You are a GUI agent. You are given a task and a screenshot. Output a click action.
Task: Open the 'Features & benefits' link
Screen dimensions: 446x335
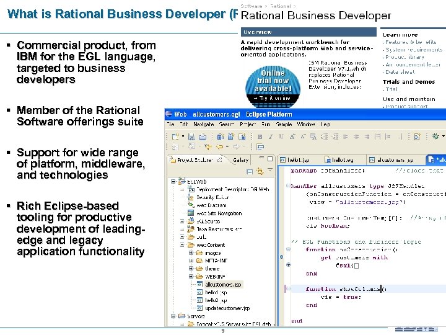tap(411, 42)
